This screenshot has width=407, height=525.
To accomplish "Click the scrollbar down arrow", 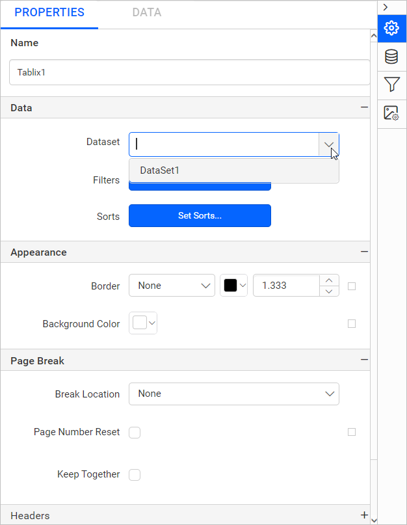I will [374, 520].
